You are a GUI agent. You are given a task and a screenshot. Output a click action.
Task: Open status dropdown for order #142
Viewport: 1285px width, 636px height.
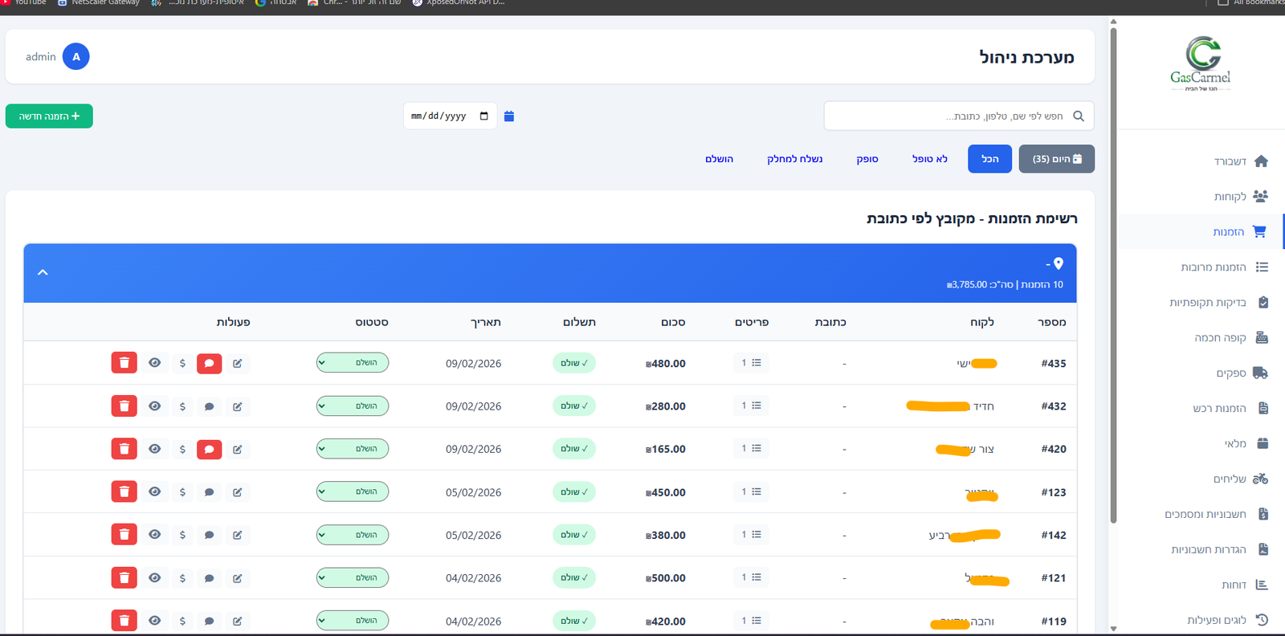[353, 535]
